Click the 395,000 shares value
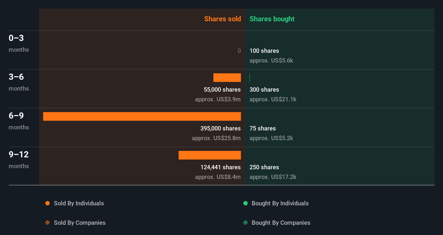 click(x=220, y=128)
